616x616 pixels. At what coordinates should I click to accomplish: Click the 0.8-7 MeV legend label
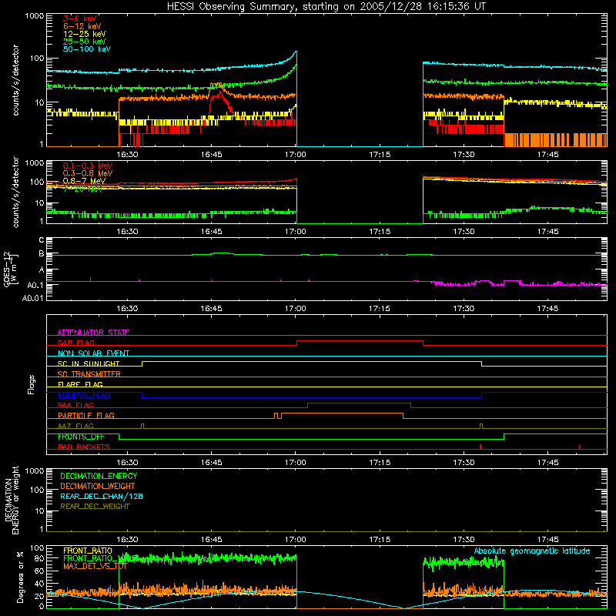tap(85, 181)
